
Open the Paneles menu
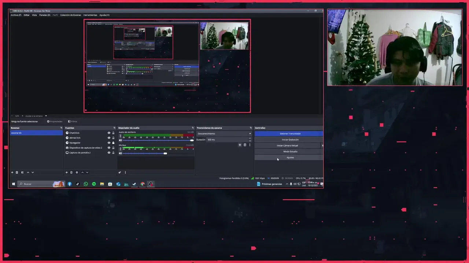pos(45,15)
